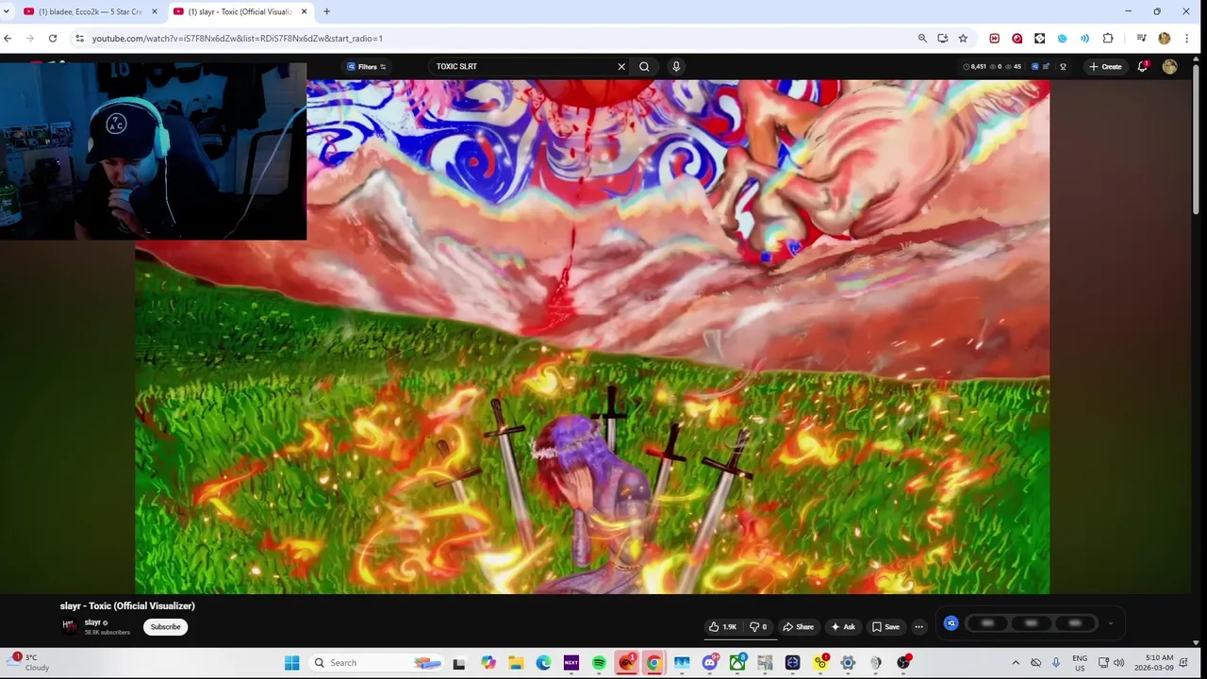Click the black-and-white diamond extension icon
Screen dimensions: 1207x679
[1039, 39]
